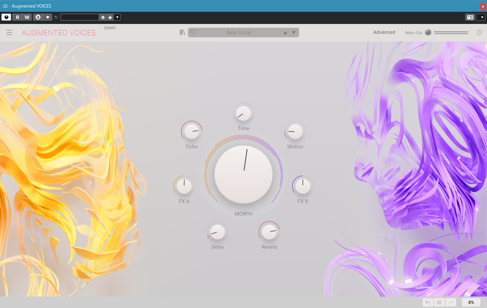Click the A/B compare settings icon
Image resolution: width=487 pixels, height=308 pixels.
pyautogui.click(x=38, y=17)
